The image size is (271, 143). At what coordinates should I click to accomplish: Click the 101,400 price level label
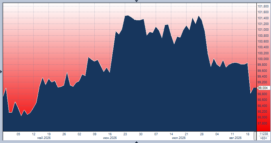tap(263, 18)
